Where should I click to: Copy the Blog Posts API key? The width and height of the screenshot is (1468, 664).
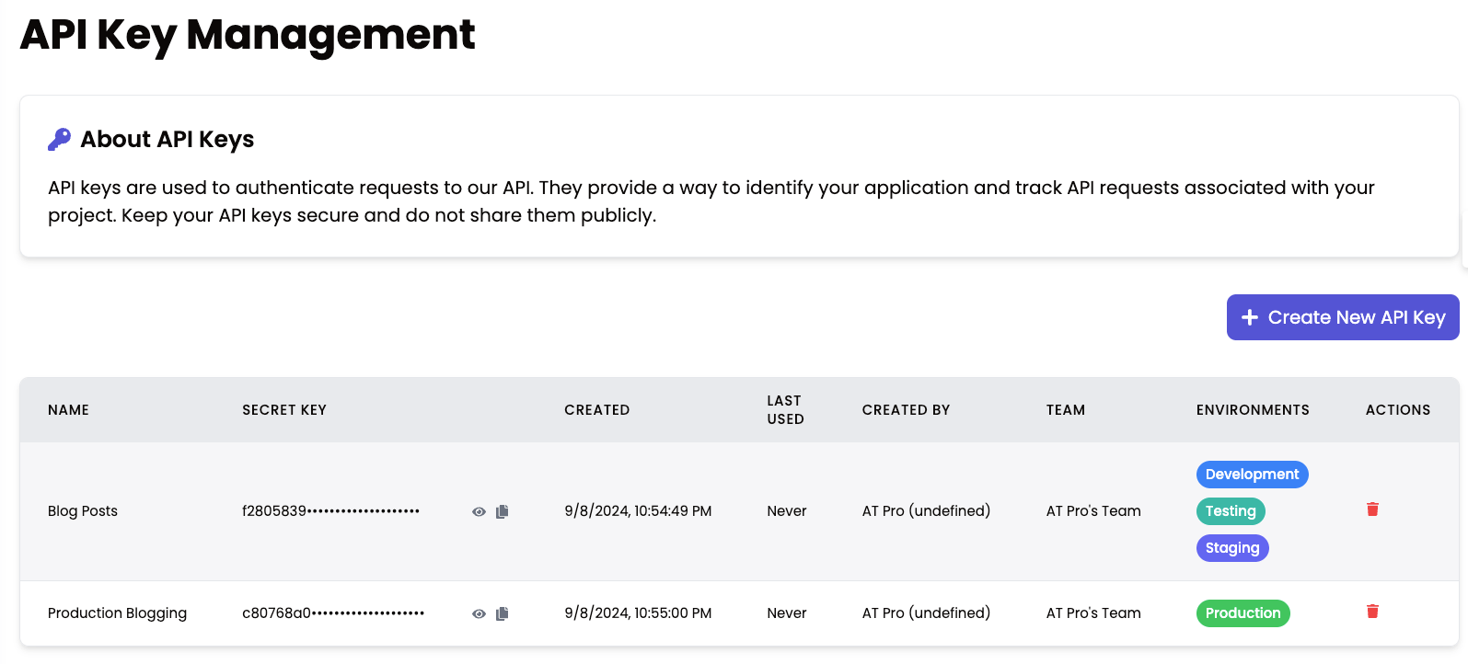pos(502,511)
